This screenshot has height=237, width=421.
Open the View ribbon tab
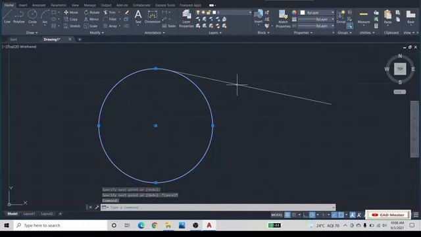75,5
